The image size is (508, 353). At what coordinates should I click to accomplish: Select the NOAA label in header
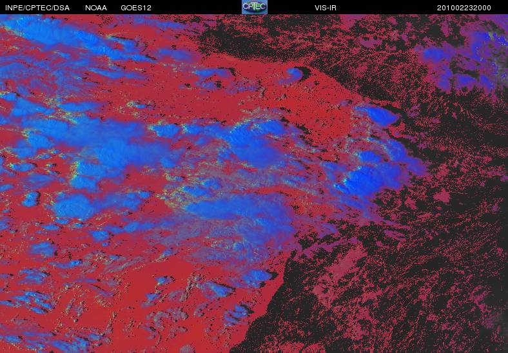[x=96, y=8]
